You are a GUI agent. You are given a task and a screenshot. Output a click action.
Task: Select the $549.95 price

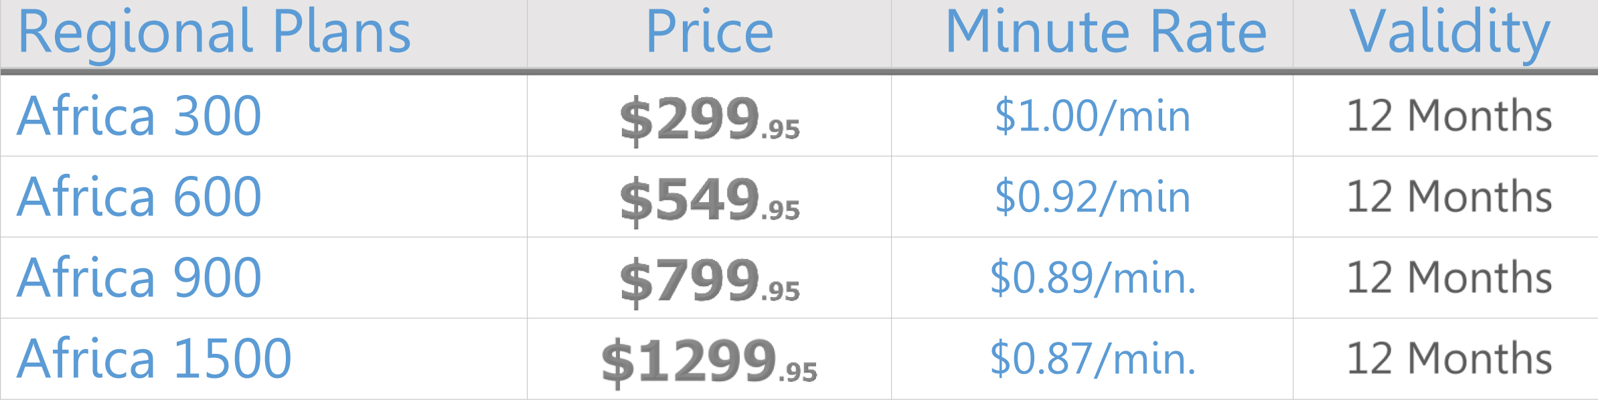710,200
